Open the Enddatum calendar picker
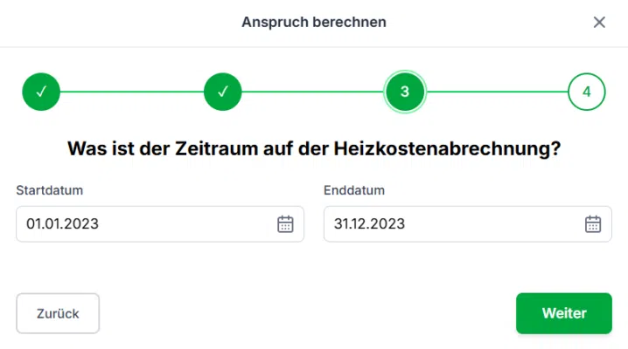The height and width of the screenshot is (349, 628). [x=593, y=224]
